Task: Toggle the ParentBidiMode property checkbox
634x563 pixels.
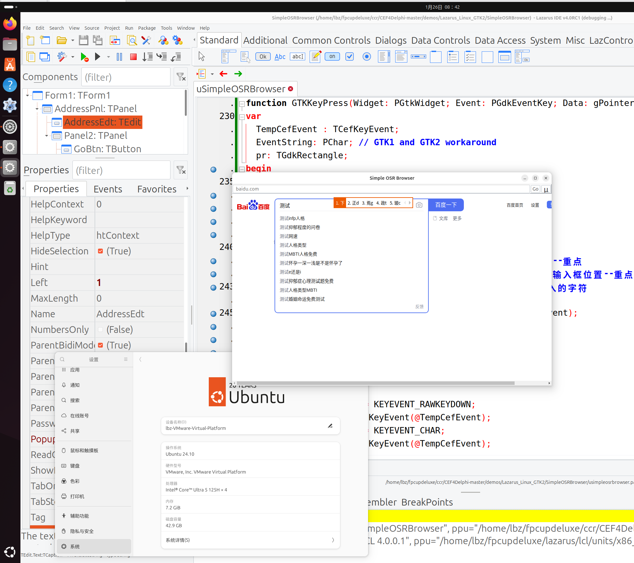Action: coord(101,345)
